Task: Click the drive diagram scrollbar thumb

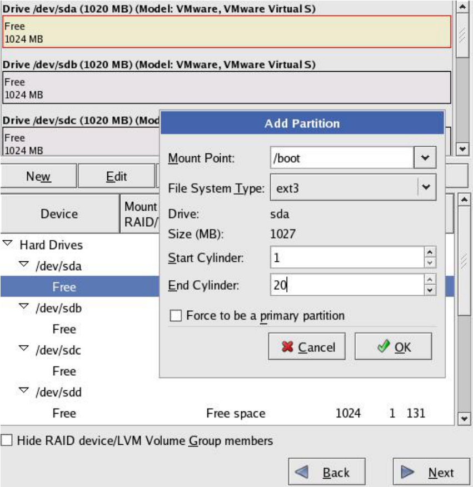Action: click(x=462, y=35)
